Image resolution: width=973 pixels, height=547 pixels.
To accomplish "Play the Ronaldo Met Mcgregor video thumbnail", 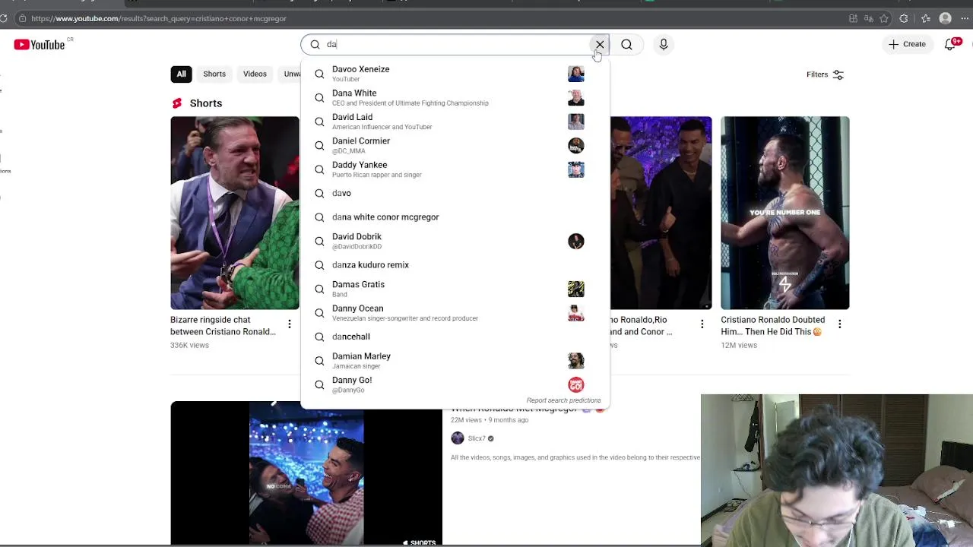I will tap(306, 473).
